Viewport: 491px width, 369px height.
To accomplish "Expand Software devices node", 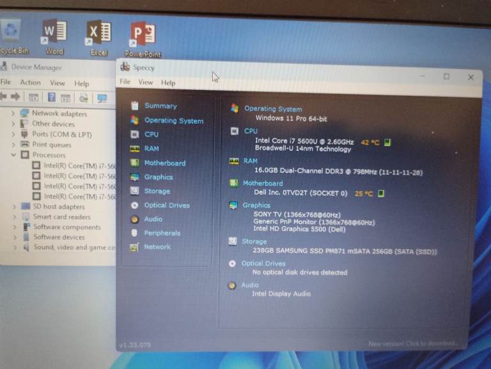I will click(15, 237).
